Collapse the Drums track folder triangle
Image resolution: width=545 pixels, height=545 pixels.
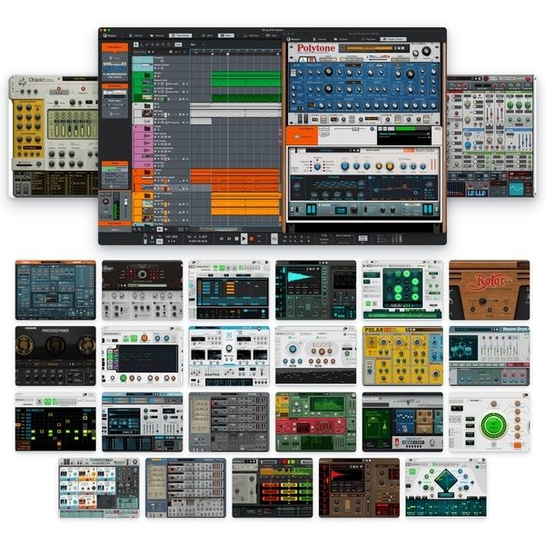pyautogui.click(x=135, y=74)
